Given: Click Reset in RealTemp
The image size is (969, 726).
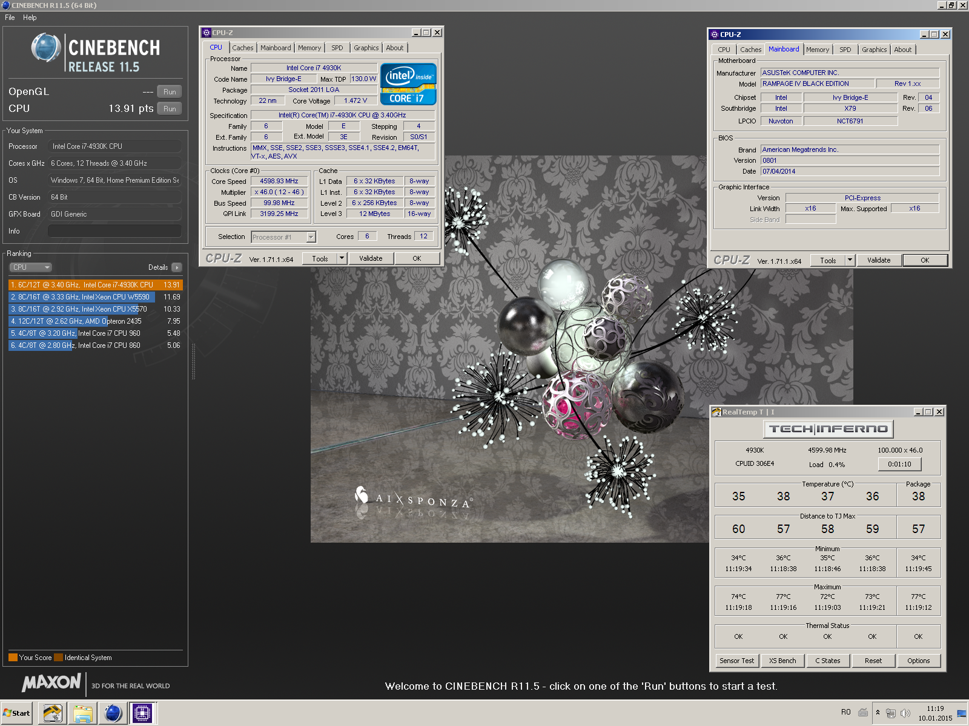Looking at the screenshot, I should point(873,661).
